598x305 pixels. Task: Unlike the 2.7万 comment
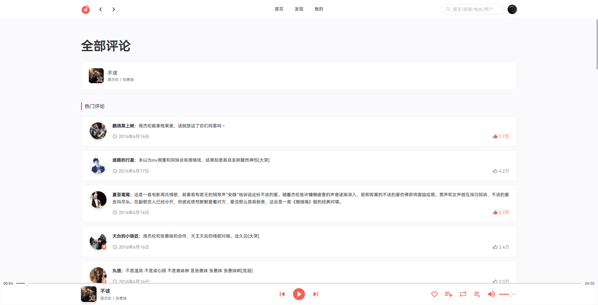(501, 212)
